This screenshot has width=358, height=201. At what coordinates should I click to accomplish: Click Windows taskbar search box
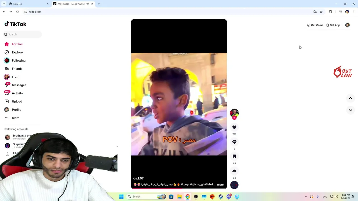(x=147, y=197)
